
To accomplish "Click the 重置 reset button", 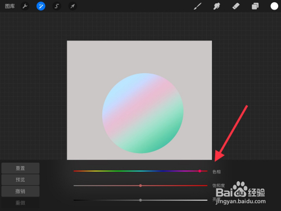I will (x=20, y=168).
